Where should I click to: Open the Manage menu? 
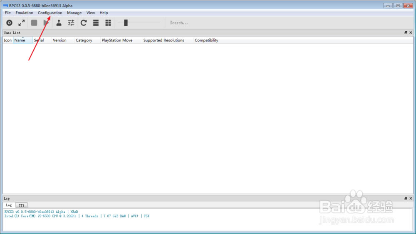74,13
